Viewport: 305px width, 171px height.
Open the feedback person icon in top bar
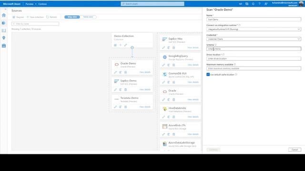pos(266,4)
